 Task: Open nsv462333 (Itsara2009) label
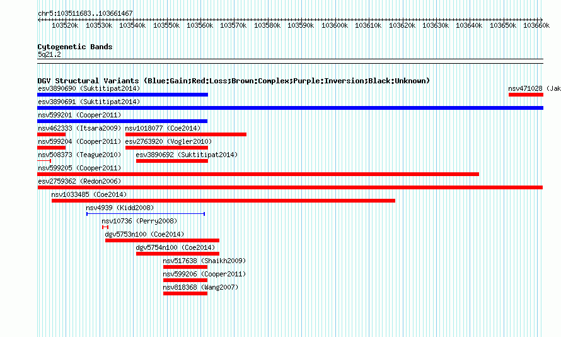coord(79,128)
